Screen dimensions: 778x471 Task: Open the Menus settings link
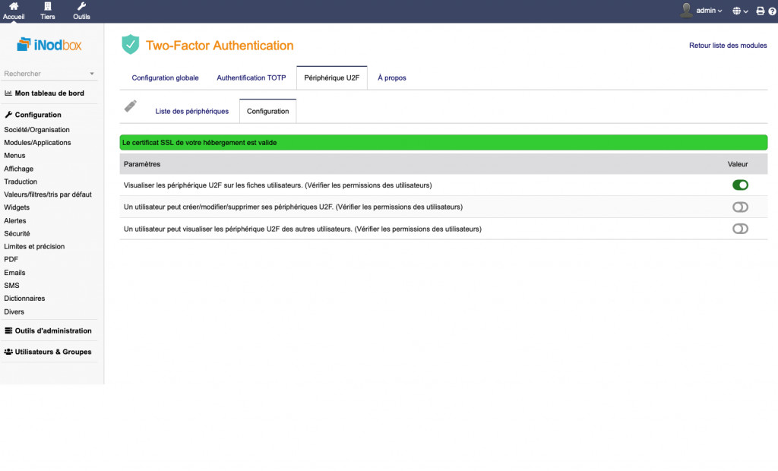pyautogui.click(x=14, y=155)
